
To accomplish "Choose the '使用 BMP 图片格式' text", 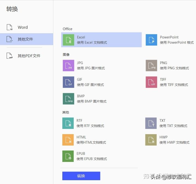I will pyautogui.click(x=92, y=101).
